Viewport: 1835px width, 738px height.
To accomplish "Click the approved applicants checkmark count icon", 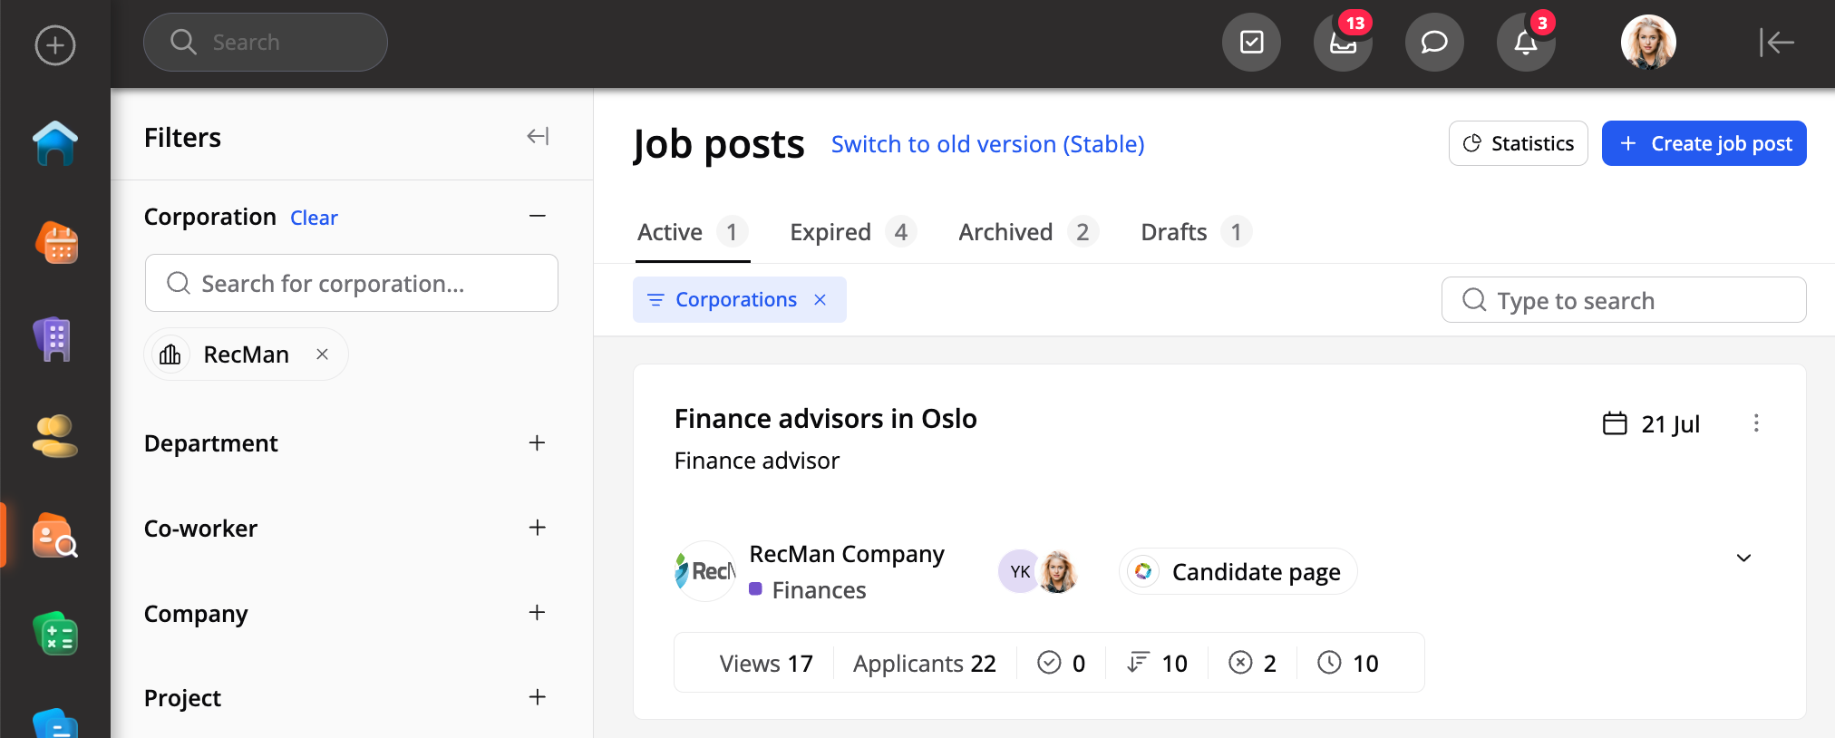I will tap(1049, 663).
